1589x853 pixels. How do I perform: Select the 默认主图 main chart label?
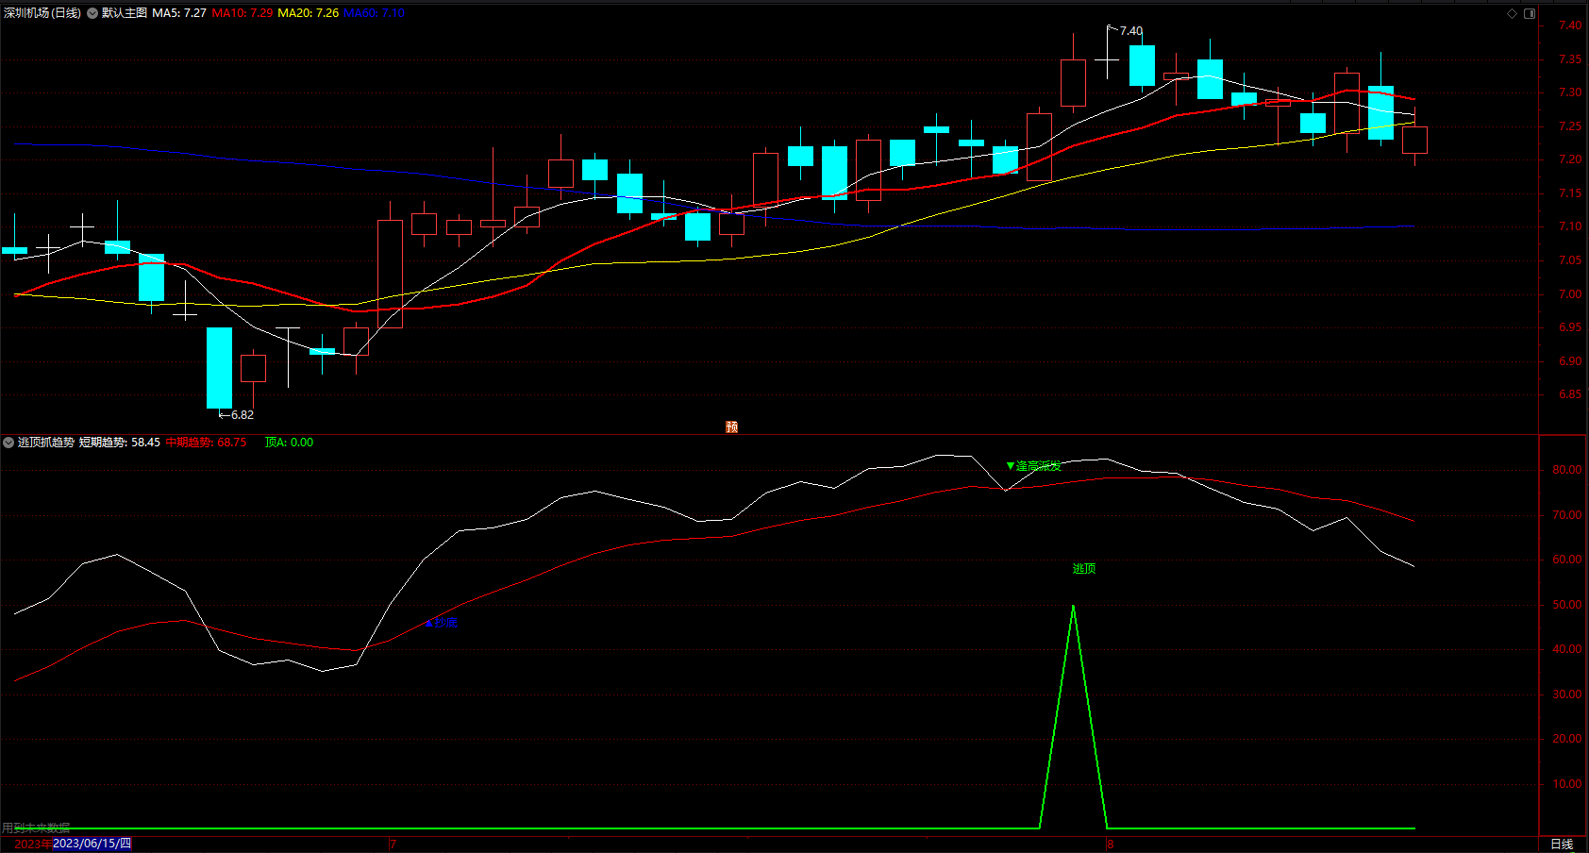(x=124, y=13)
